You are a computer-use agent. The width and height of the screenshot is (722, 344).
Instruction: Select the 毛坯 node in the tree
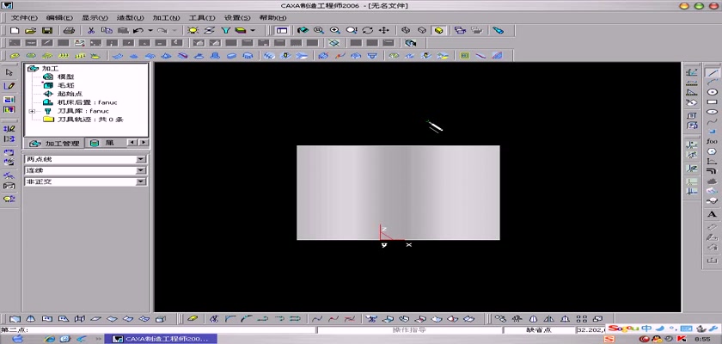click(66, 85)
